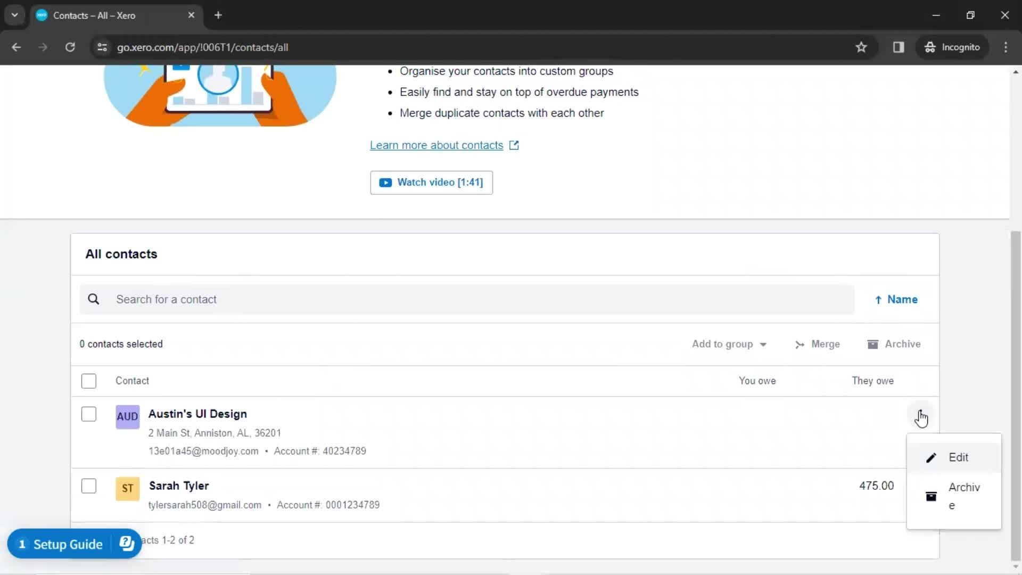Select the Austin's UI Design checkbox
The width and height of the screenshot is (1022, 575).
(x=89, y=414)
